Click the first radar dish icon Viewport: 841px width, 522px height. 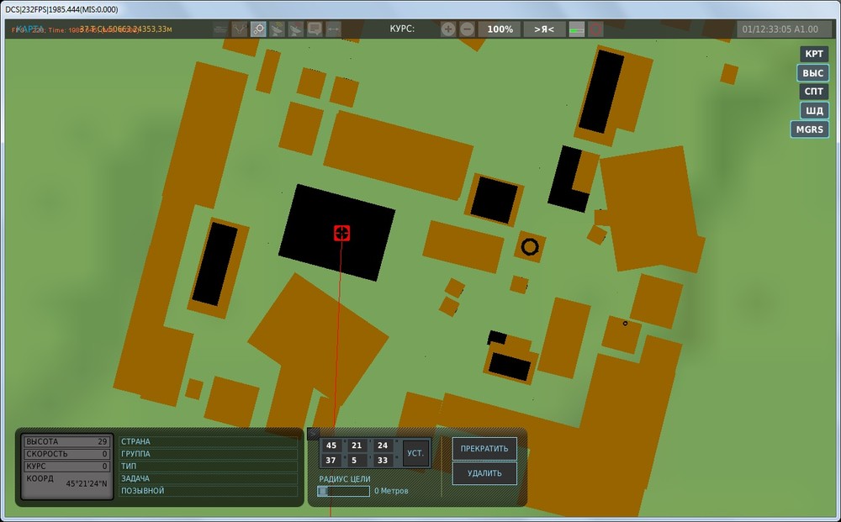pos(277,29)
